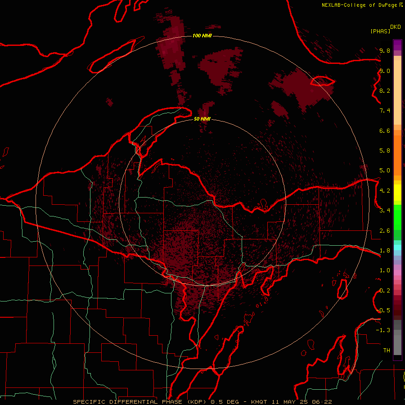Click the [PHAS] legend unit label

380,31
